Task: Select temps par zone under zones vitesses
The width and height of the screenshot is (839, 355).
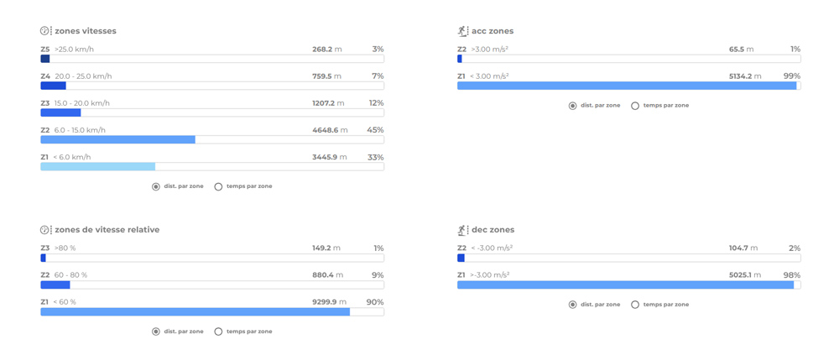Action: tap(218, 186)
